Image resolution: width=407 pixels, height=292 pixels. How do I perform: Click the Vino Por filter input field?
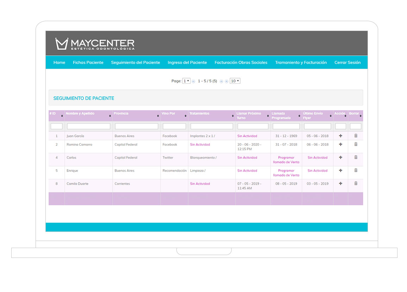coord(174,126)
